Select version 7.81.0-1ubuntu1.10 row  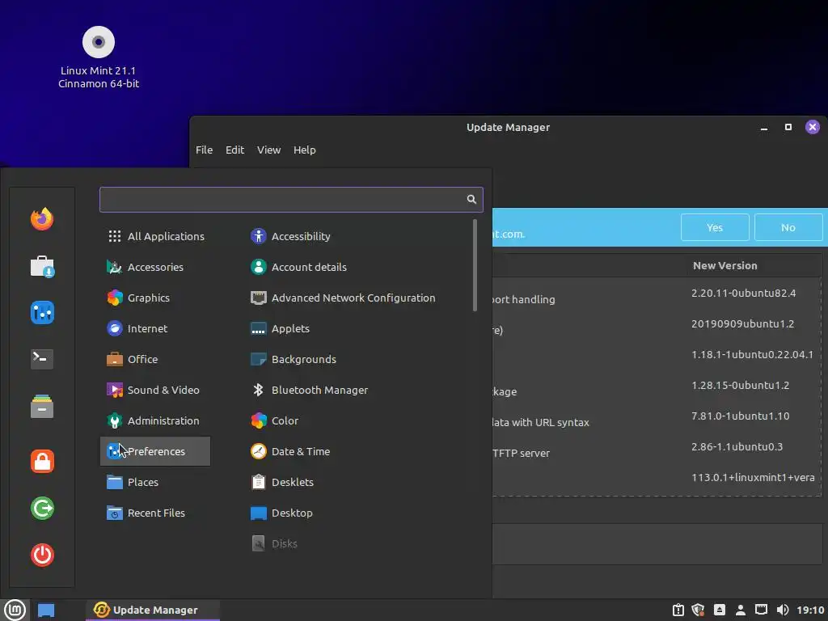(741, 416)
